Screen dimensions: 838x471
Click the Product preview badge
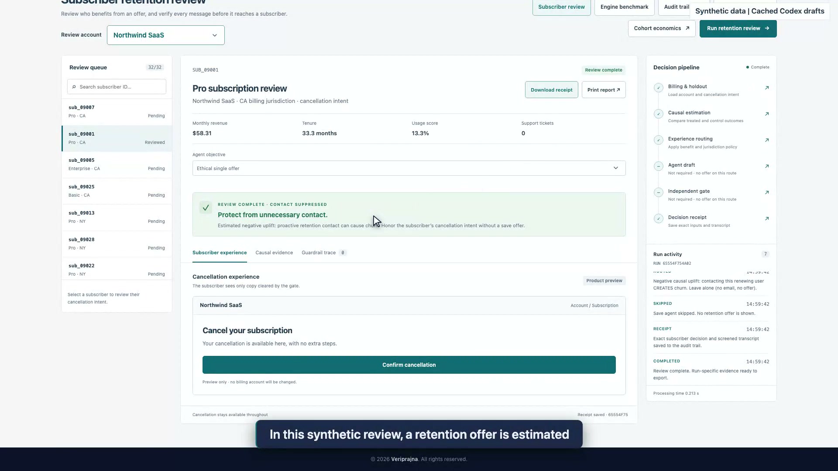point(604,281)
